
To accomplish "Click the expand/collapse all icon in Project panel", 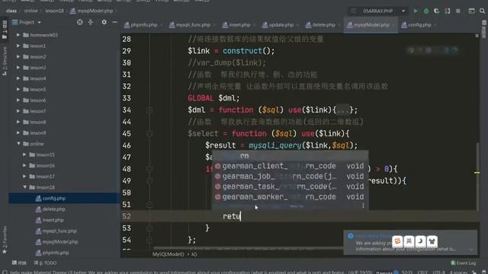I will point(91,22).
